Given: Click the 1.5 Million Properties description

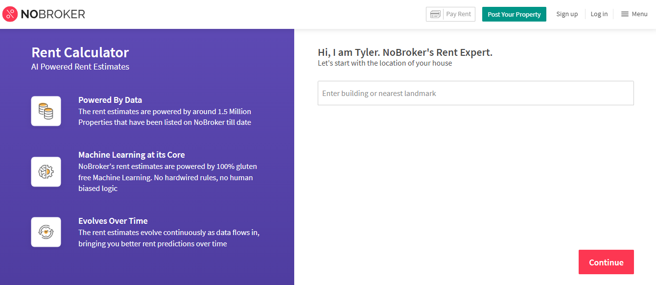Looking at the screenshot, I should pyautogui.click(x=165, y=117).
